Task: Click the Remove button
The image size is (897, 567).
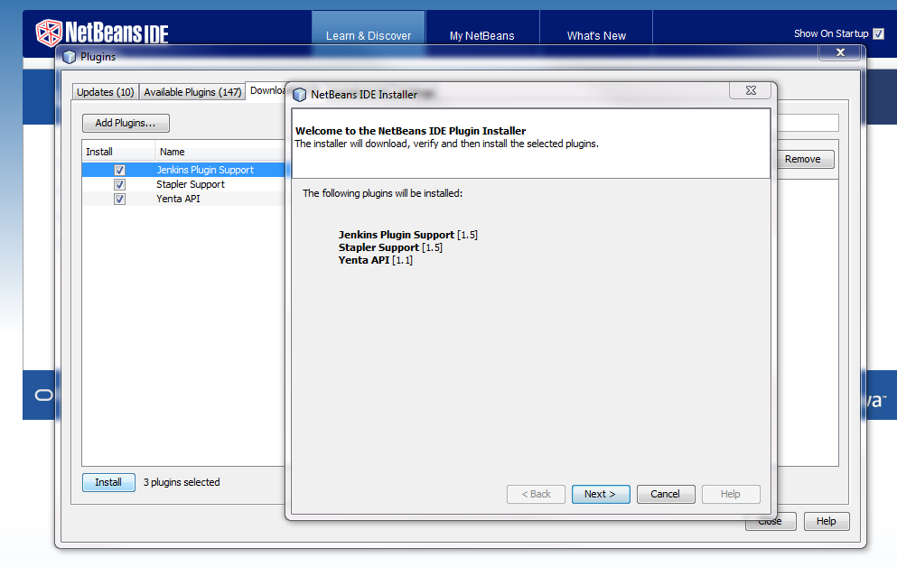Action: coord(804,159)
